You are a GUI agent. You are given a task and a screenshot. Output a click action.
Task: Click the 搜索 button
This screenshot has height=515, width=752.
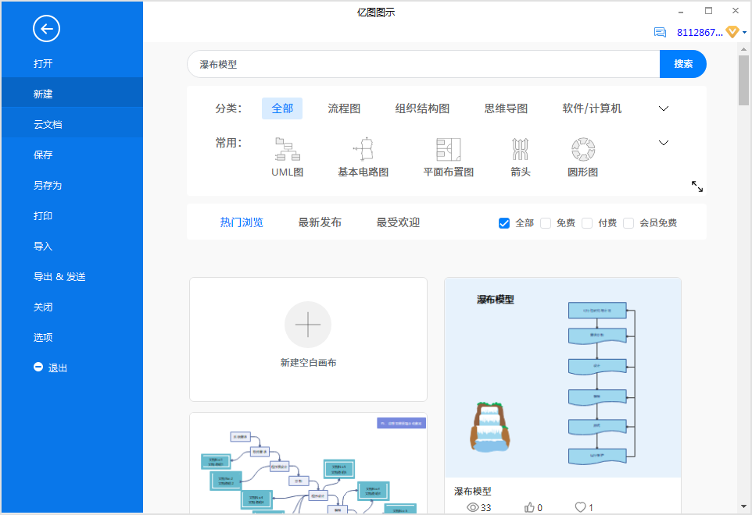(683, 64)
